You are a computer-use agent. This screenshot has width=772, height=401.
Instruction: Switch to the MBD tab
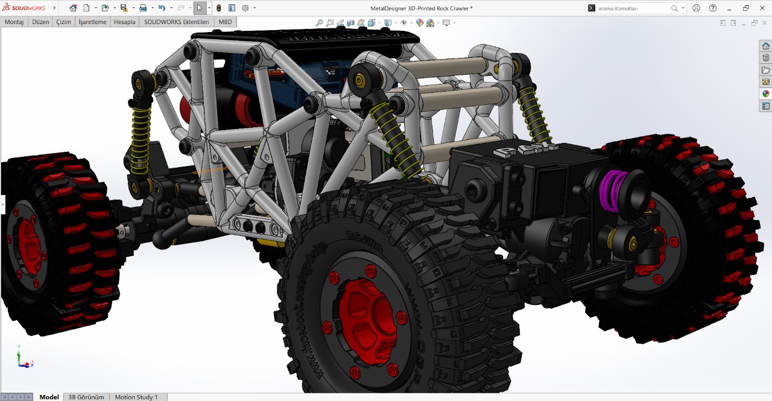click(x=225, y=22)
